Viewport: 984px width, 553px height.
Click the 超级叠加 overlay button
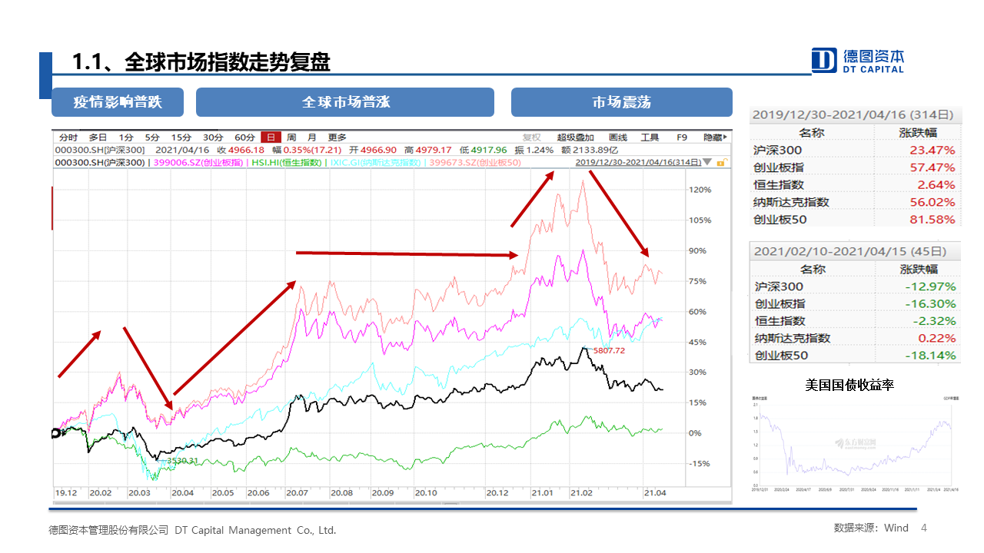[576, 137]
